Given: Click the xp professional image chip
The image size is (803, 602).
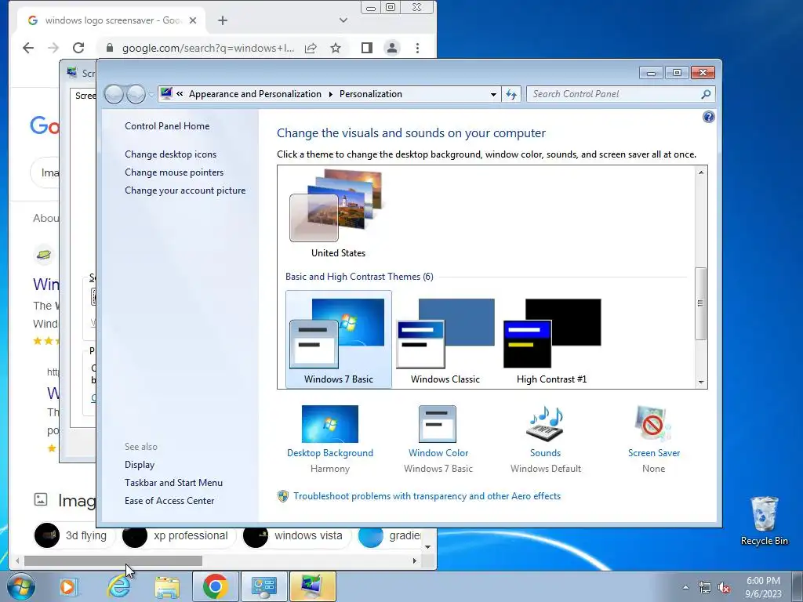Looking at the screenshot, I should pyautogui.click(x=178, y=536).
